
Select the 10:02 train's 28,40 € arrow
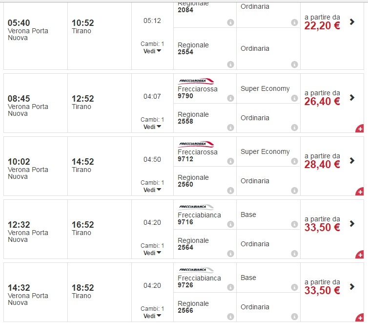(x=352, y=161)
